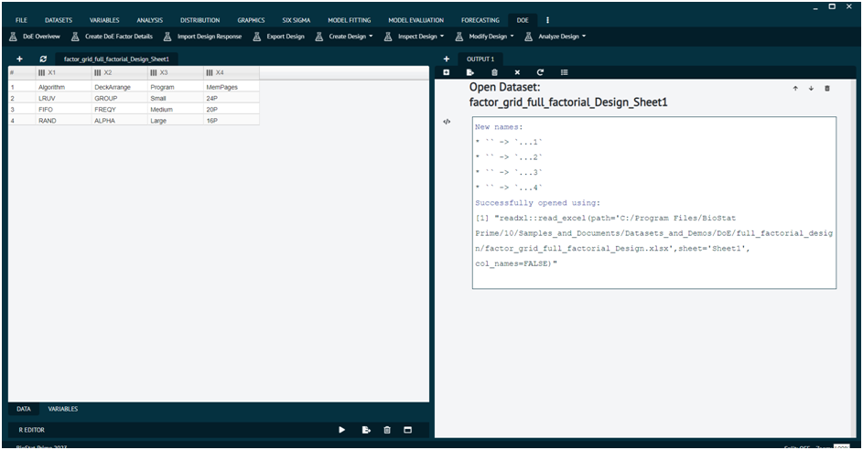Select the DOE menu tab

pos(523,20)
